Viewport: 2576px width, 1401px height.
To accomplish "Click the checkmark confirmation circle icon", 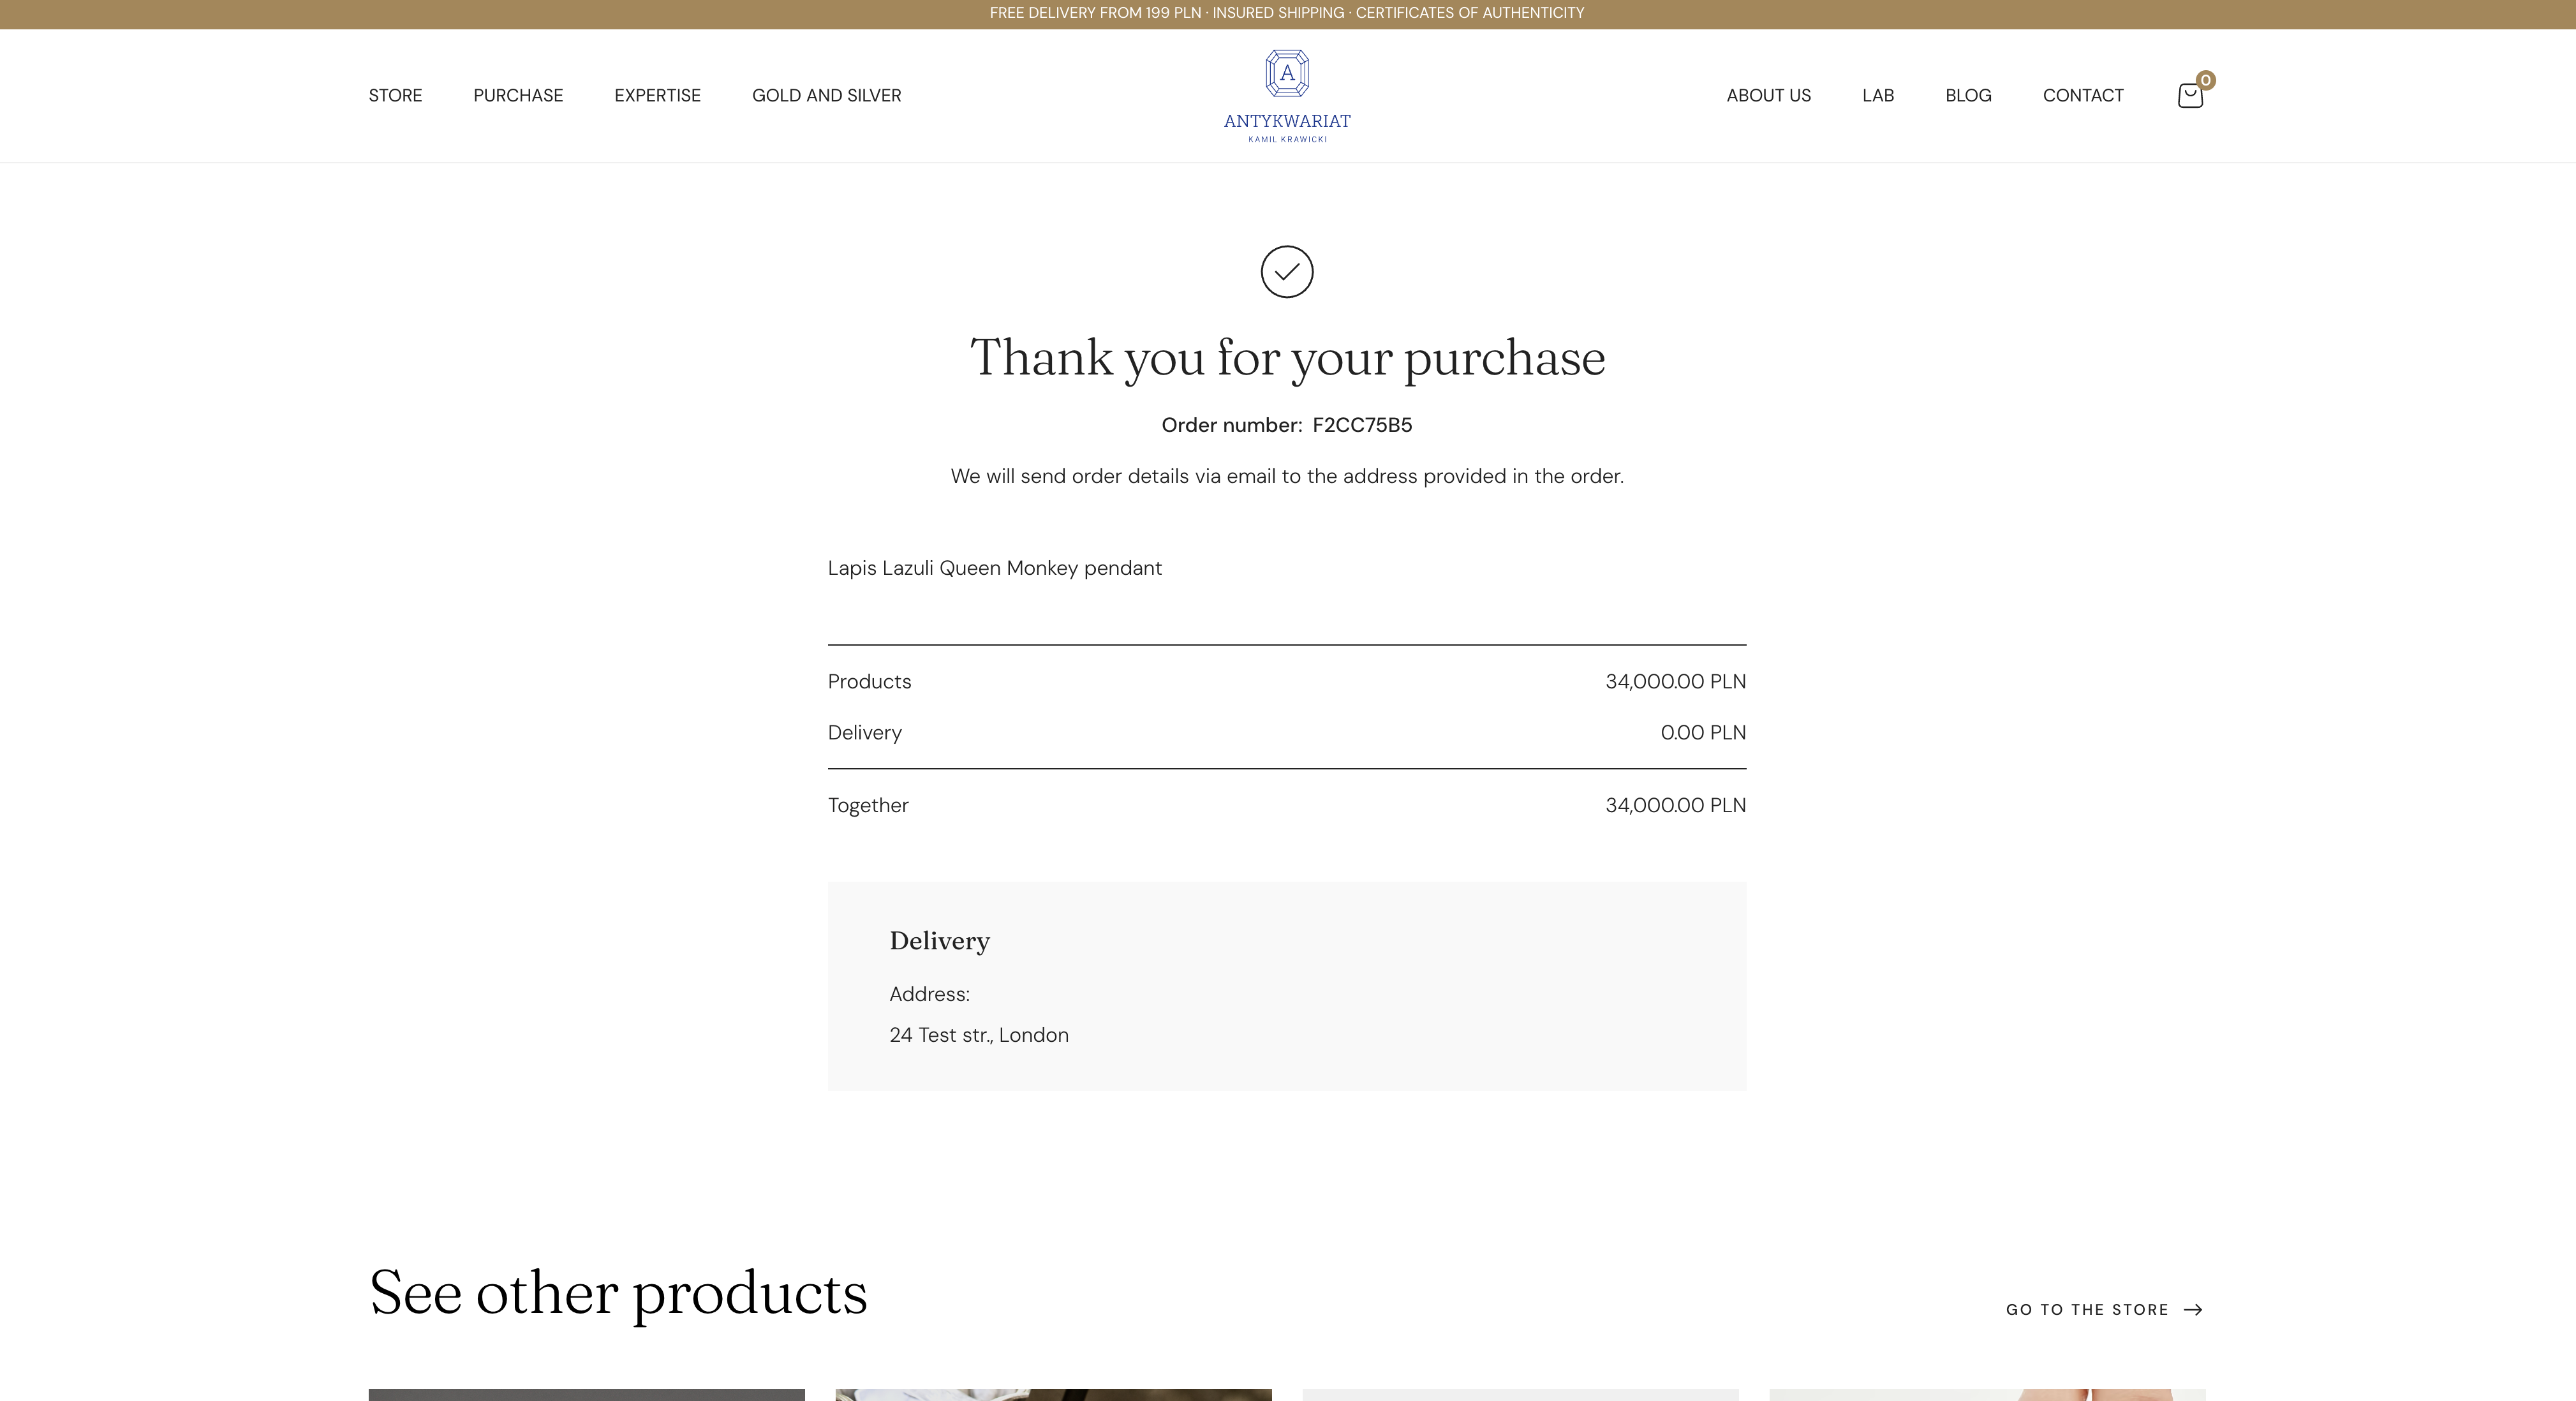I will click(x=1287, y=272).
